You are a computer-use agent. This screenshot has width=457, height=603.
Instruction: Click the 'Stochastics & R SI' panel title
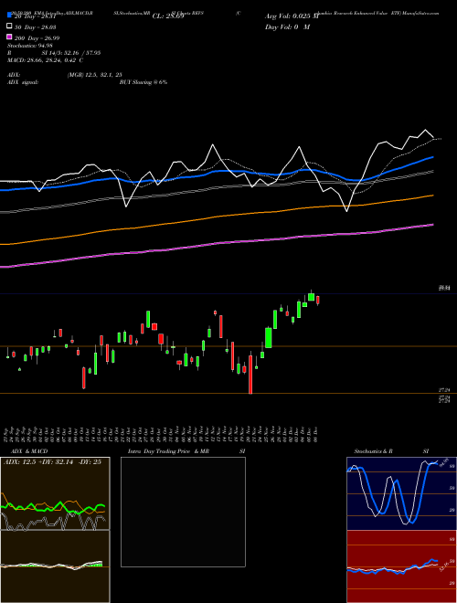pyautogui.click(x=391, y=451)
